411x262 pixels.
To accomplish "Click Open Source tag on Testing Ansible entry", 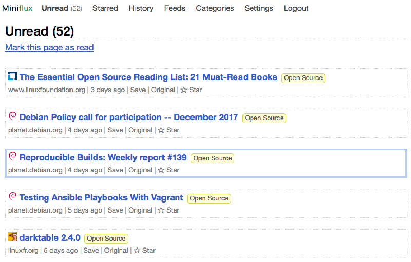I will 209,198.
